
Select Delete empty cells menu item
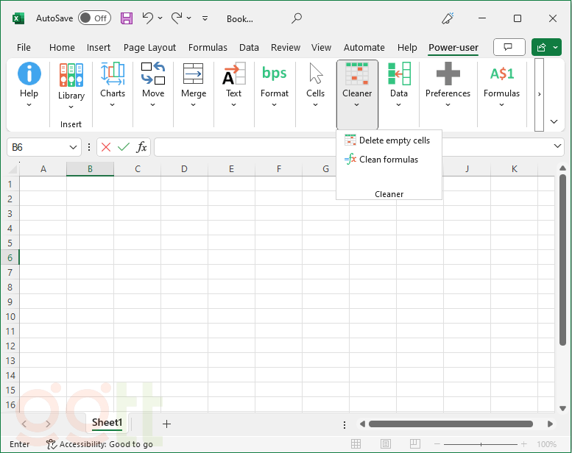point(394,140)
